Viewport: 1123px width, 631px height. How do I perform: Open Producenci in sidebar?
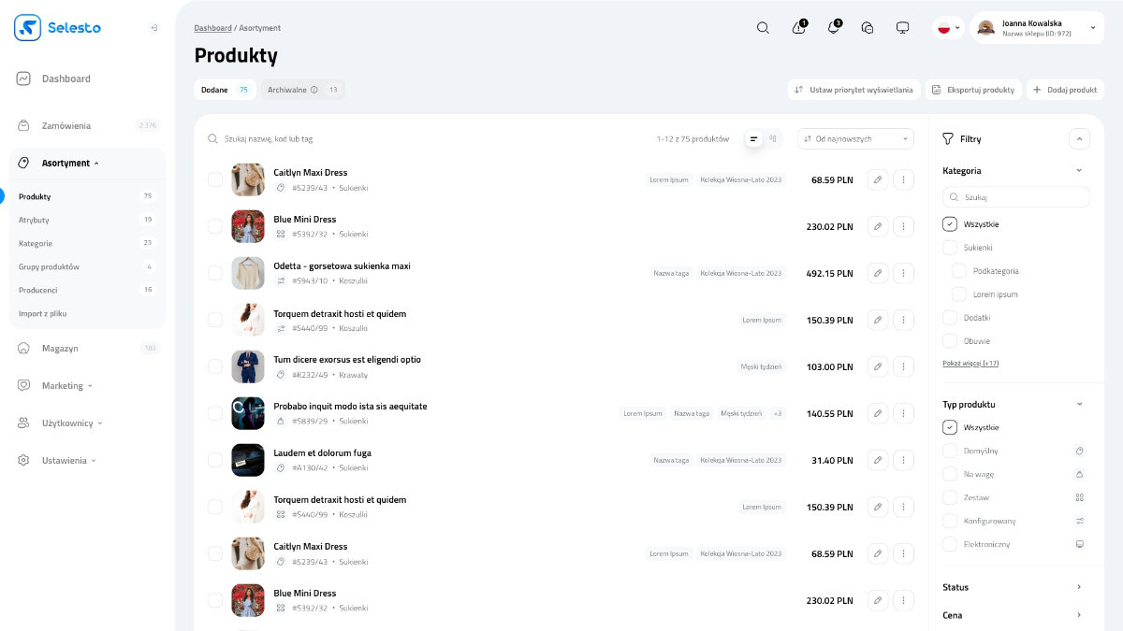coord(38,290)
